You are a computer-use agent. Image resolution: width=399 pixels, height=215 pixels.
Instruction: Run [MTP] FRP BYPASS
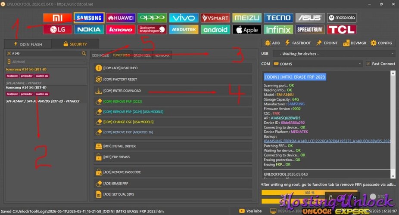tap(173, 157)
